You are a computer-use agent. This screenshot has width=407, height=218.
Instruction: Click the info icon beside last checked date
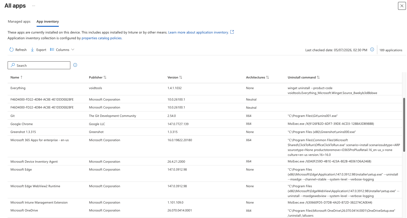(x=372, y=50)
